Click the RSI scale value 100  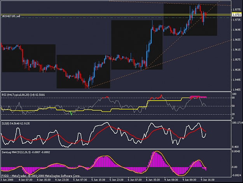click(234, 94)
